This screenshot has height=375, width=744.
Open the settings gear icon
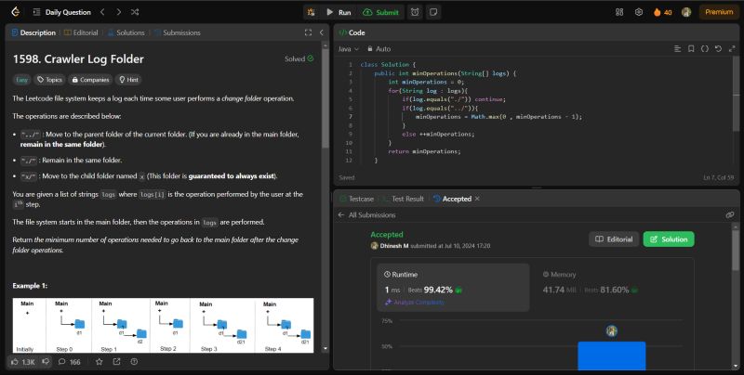639,12
